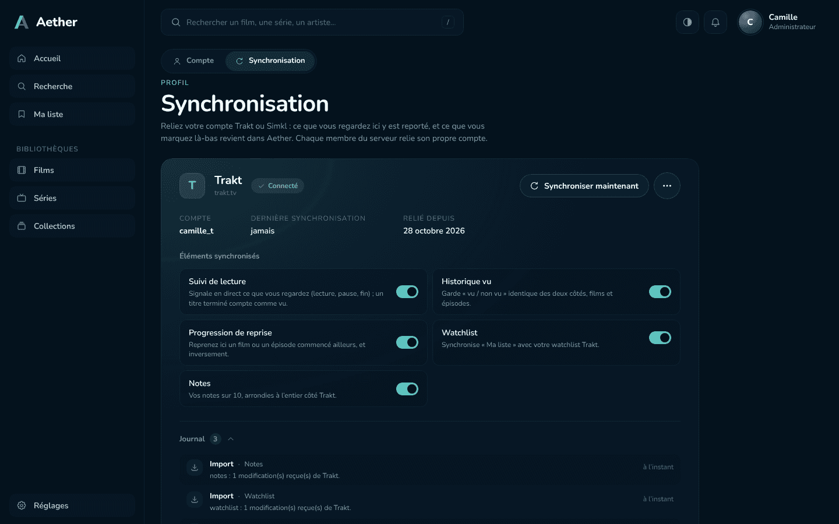Image resolution: width=839 pixels, height=524 pixels.
Task: Click the Camille Administrateur name
Action: tap(792, 22)
